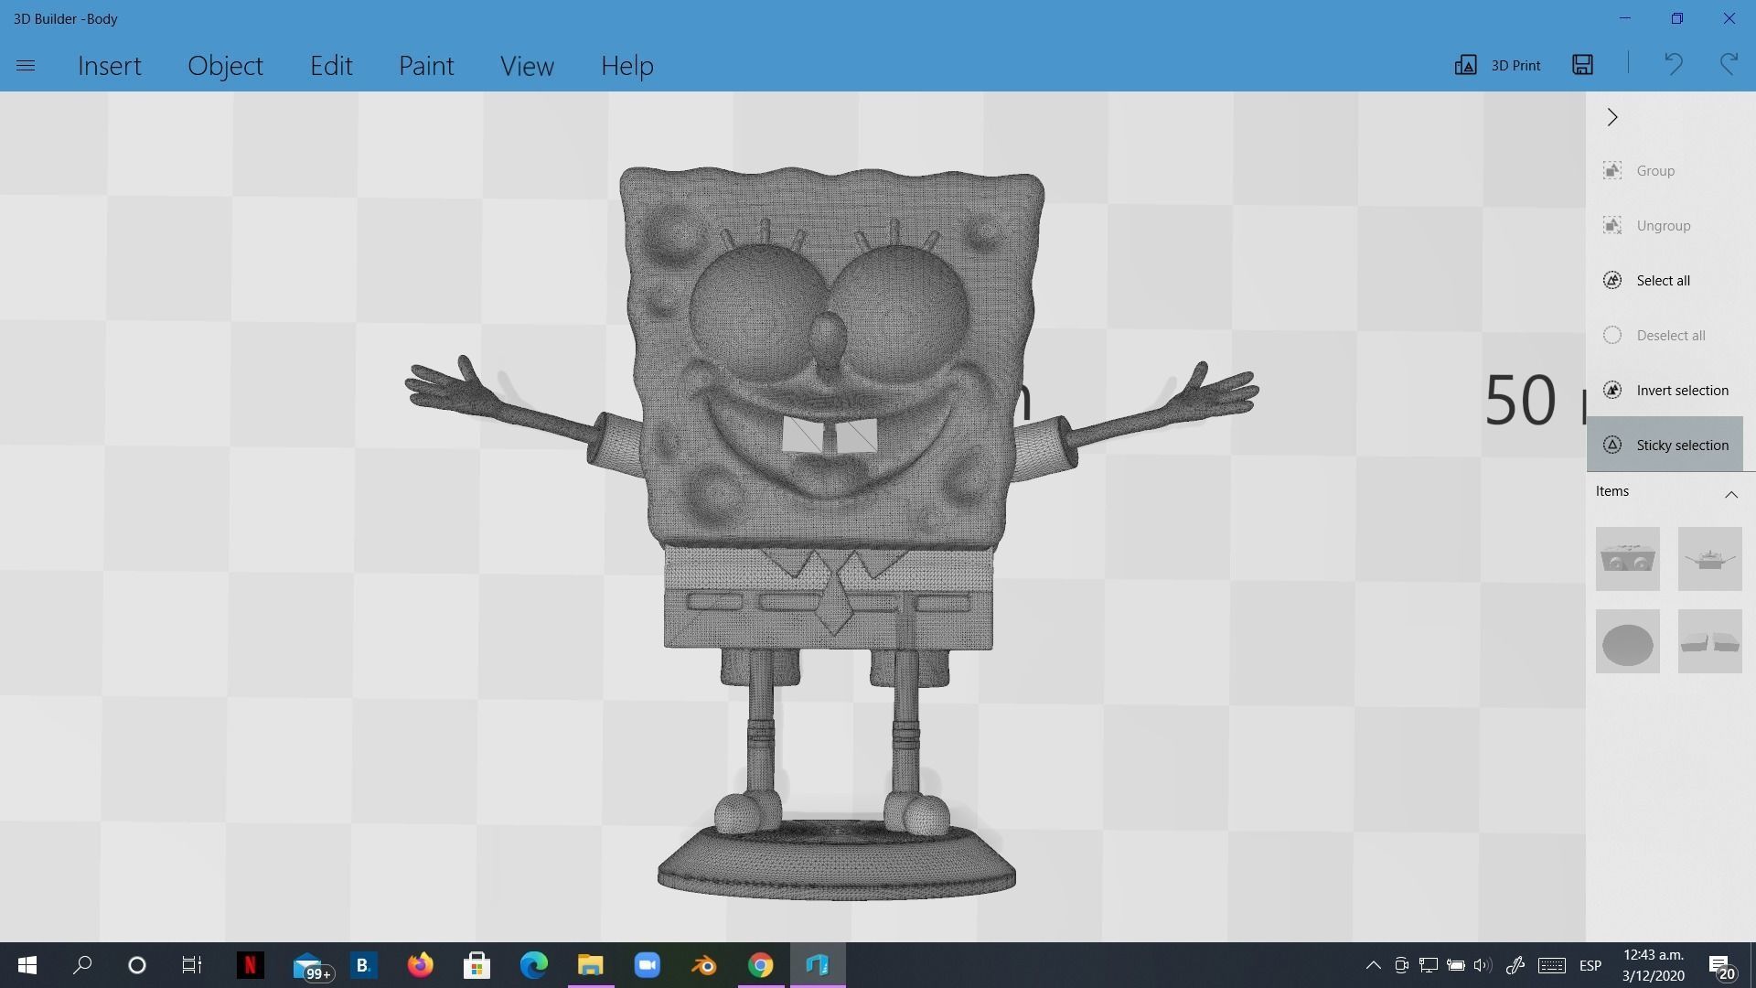Open the View menu
The height and width of the screenshot is (988, 1756).
point(527,66)
